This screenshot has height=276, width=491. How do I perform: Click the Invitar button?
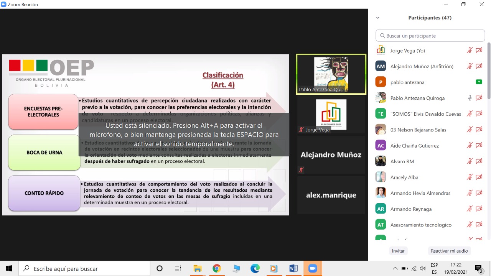point(398,251)
